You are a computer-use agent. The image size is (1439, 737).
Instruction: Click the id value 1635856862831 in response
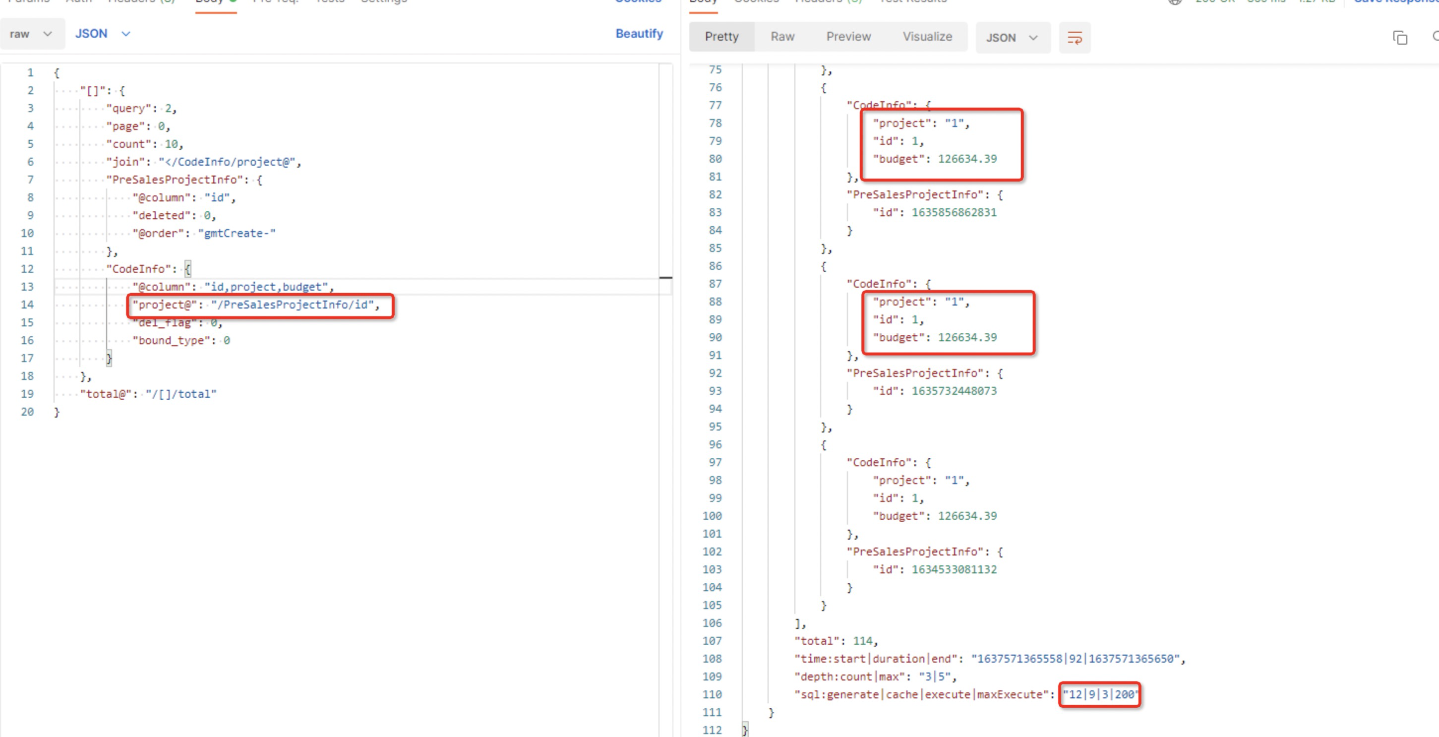(954, 212)
